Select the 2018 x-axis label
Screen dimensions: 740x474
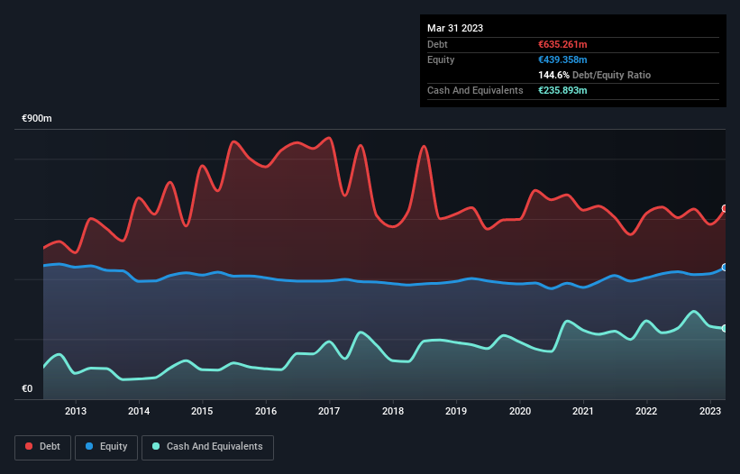tap(393, 411)
